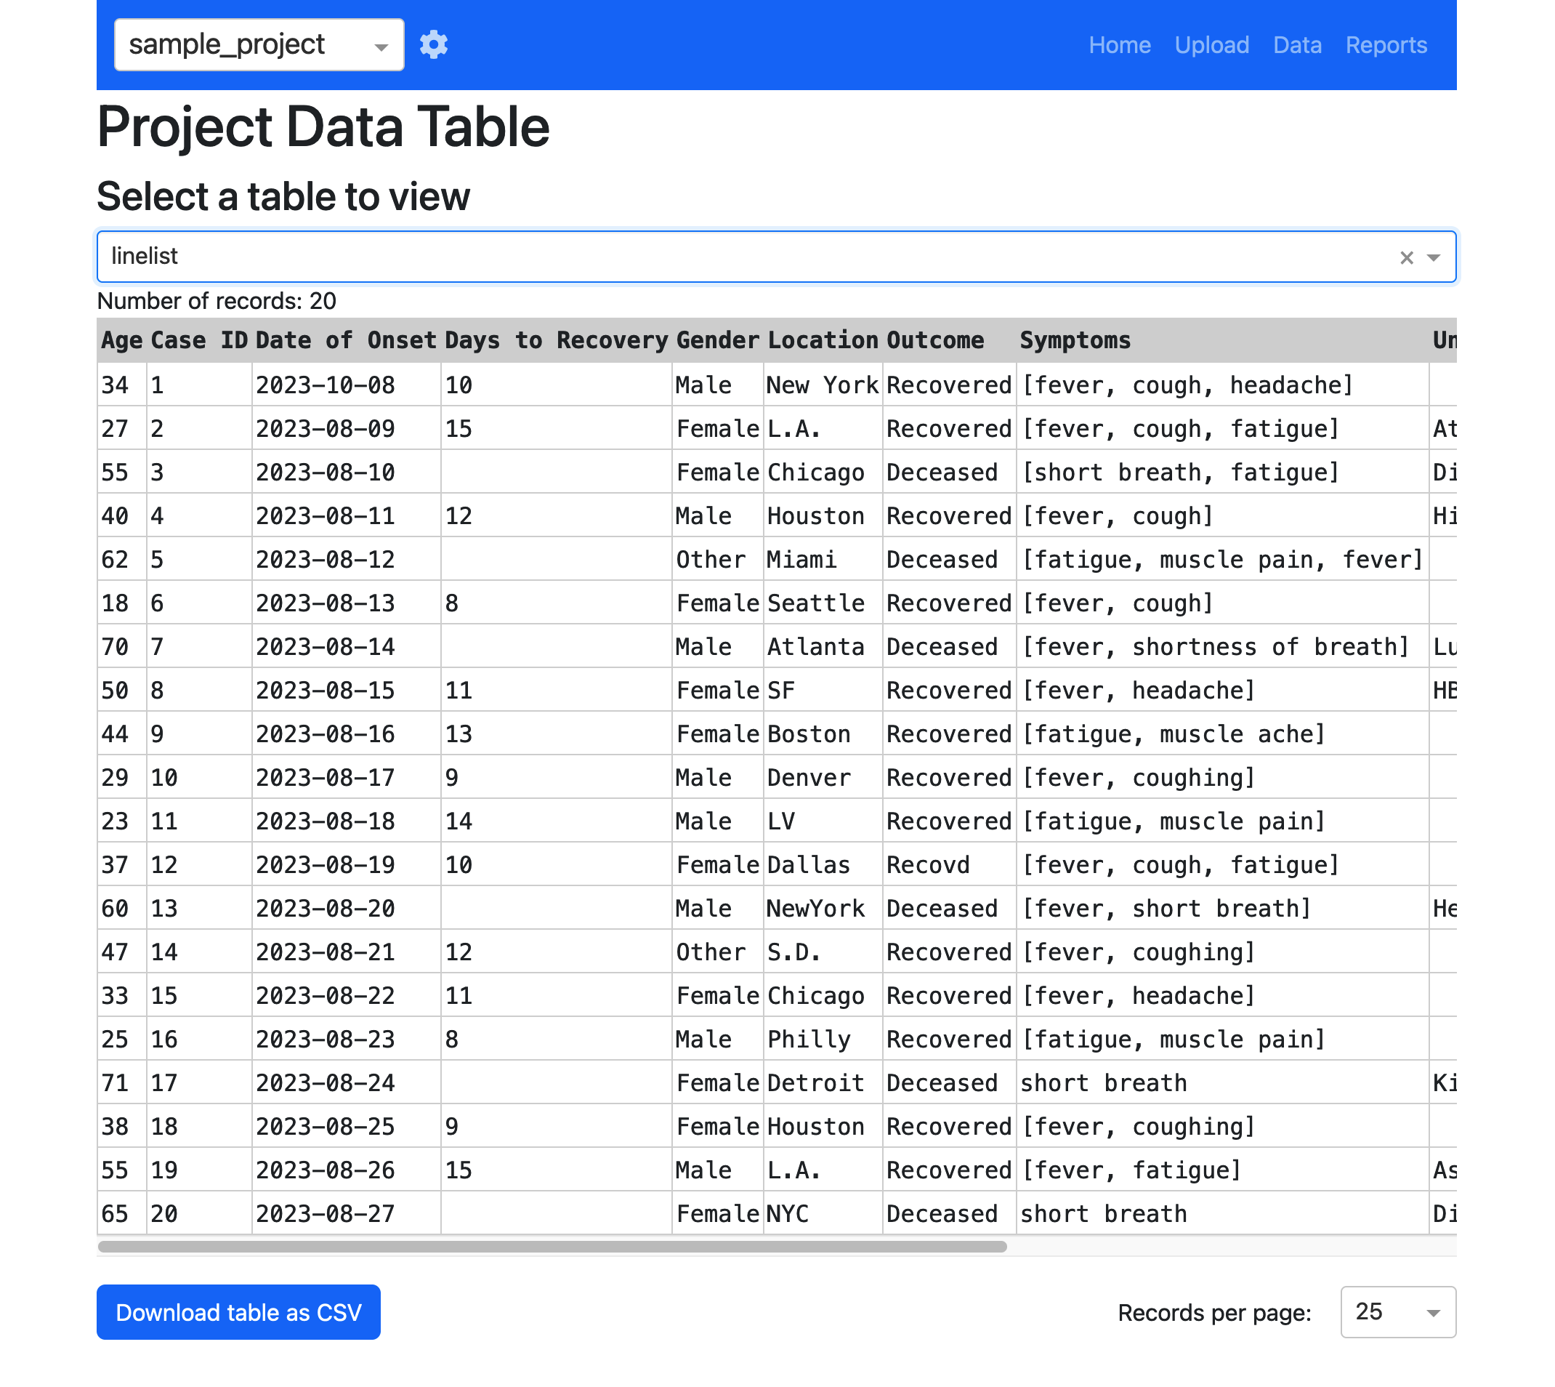Open the Upload page
The image size is (1555, 1387).
[x=1211, y=45]
